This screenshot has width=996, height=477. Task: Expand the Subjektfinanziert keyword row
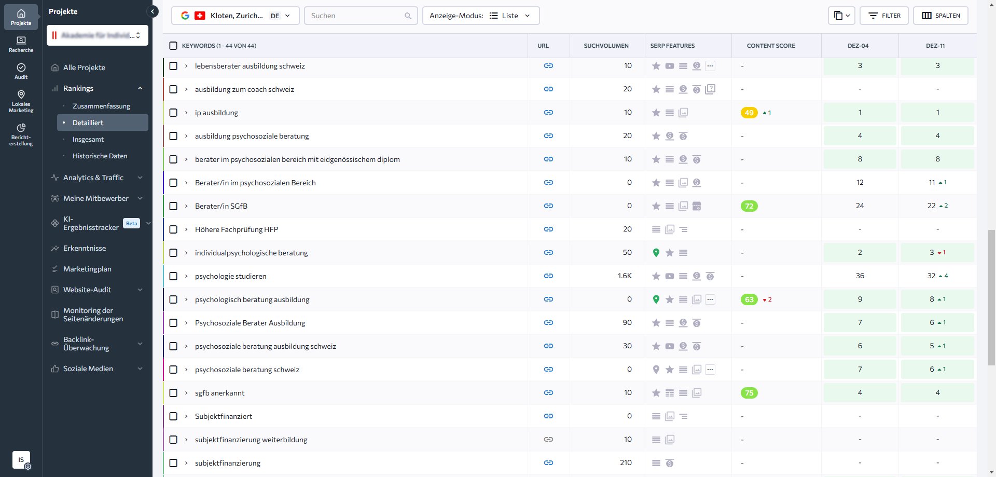(x=186, y=416)
